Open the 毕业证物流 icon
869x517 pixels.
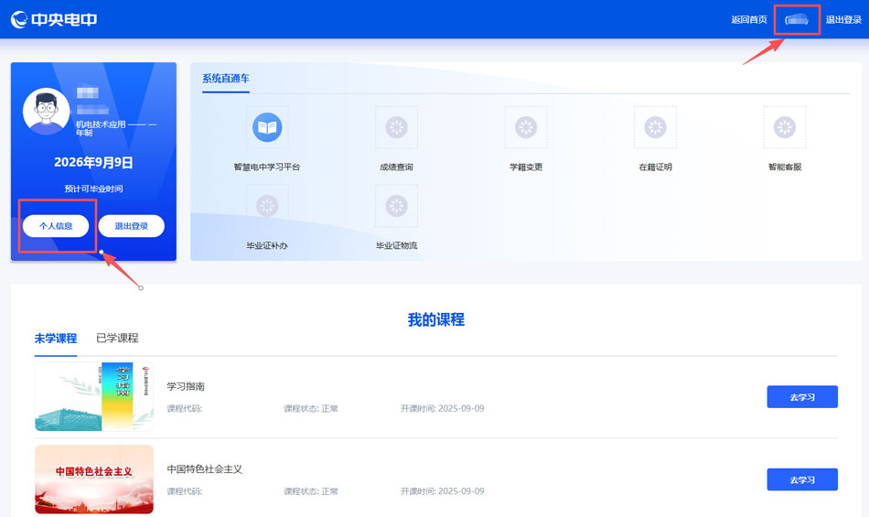point(396,206)
